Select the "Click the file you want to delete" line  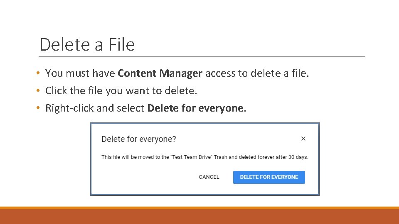pyautogui.click(x=121, y=90)
